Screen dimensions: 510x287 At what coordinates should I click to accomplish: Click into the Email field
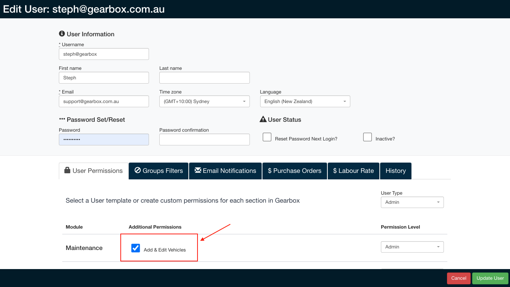pos(104,102)
